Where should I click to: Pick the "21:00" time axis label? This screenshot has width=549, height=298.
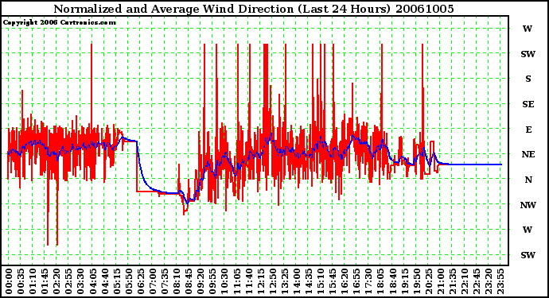441,281
